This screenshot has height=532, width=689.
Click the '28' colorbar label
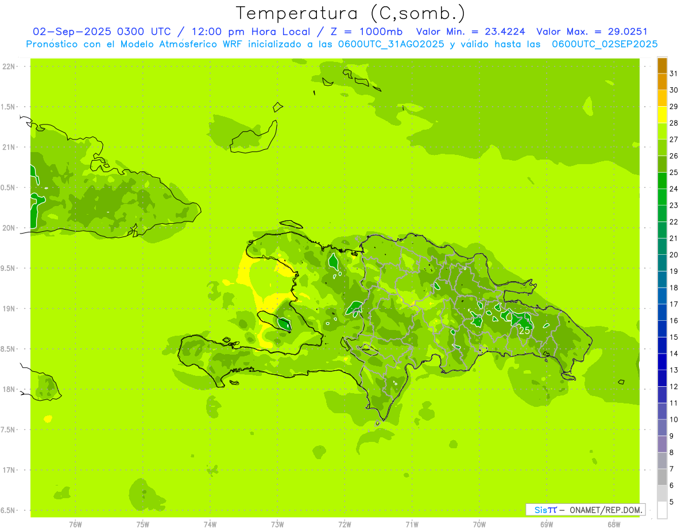(x=674, y=123)
